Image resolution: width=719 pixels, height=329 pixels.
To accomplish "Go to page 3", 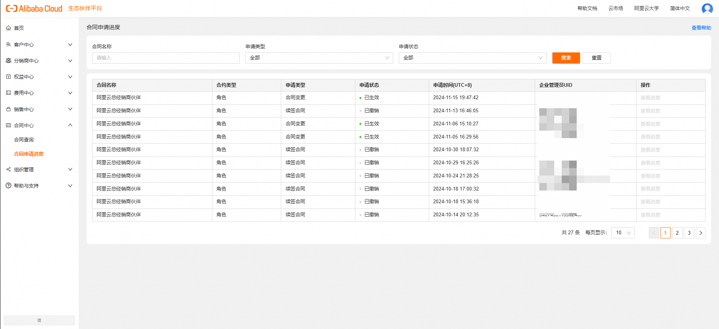I will (x=689, y=233).
